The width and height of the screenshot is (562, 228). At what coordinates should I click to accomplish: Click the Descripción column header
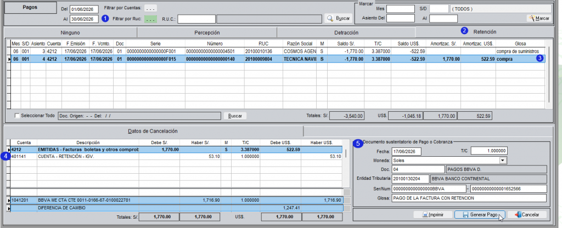[88, 142]
